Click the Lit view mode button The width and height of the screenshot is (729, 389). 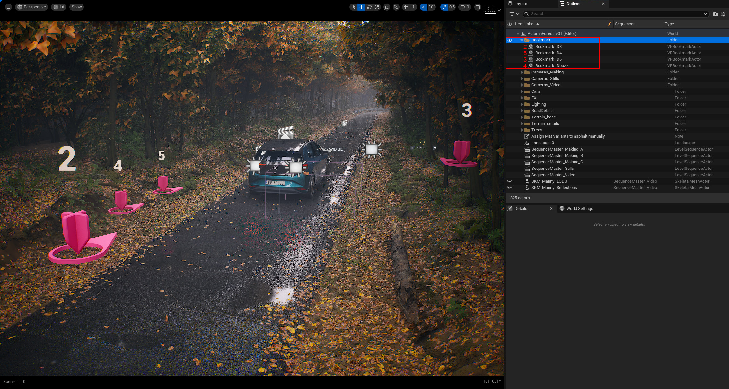pos(59,7)
